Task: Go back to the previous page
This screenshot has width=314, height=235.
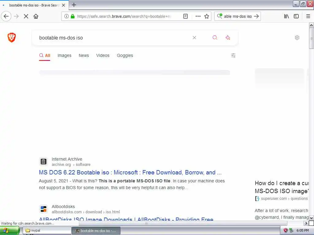Action: (x=6, y=17)
